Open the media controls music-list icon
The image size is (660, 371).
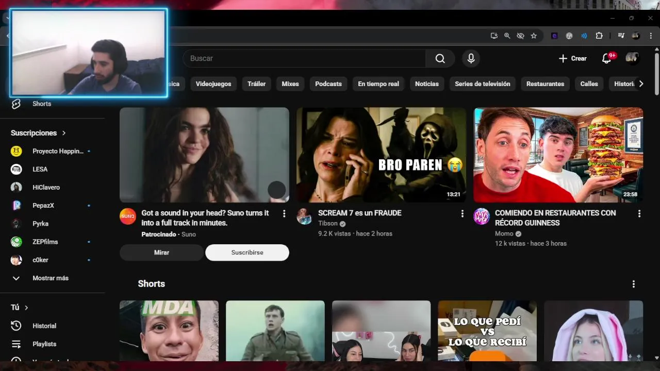pyautogui.click(x=621, y=36)
